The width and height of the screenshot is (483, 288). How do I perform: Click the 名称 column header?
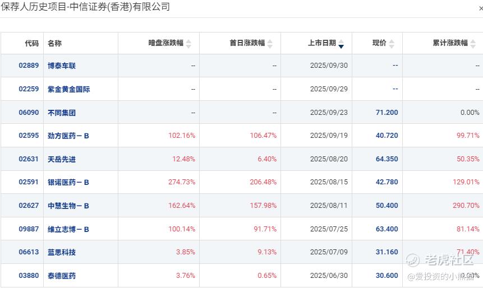54,43
